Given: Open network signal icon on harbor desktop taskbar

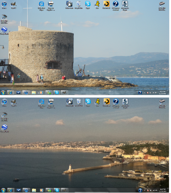Looking at the screenshot, I should (x=154, y=190).
